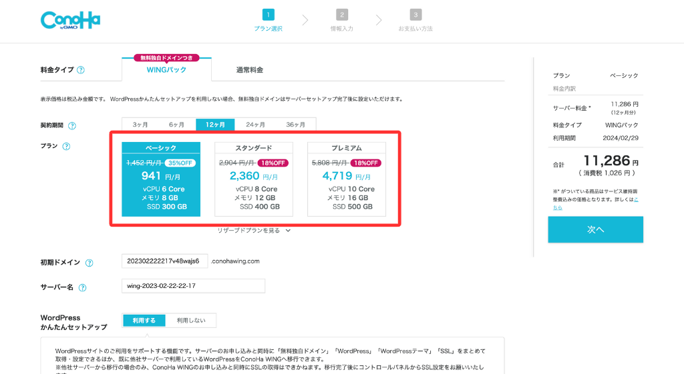Select the 24ヶ月 contract period

(x=255, y=125)
